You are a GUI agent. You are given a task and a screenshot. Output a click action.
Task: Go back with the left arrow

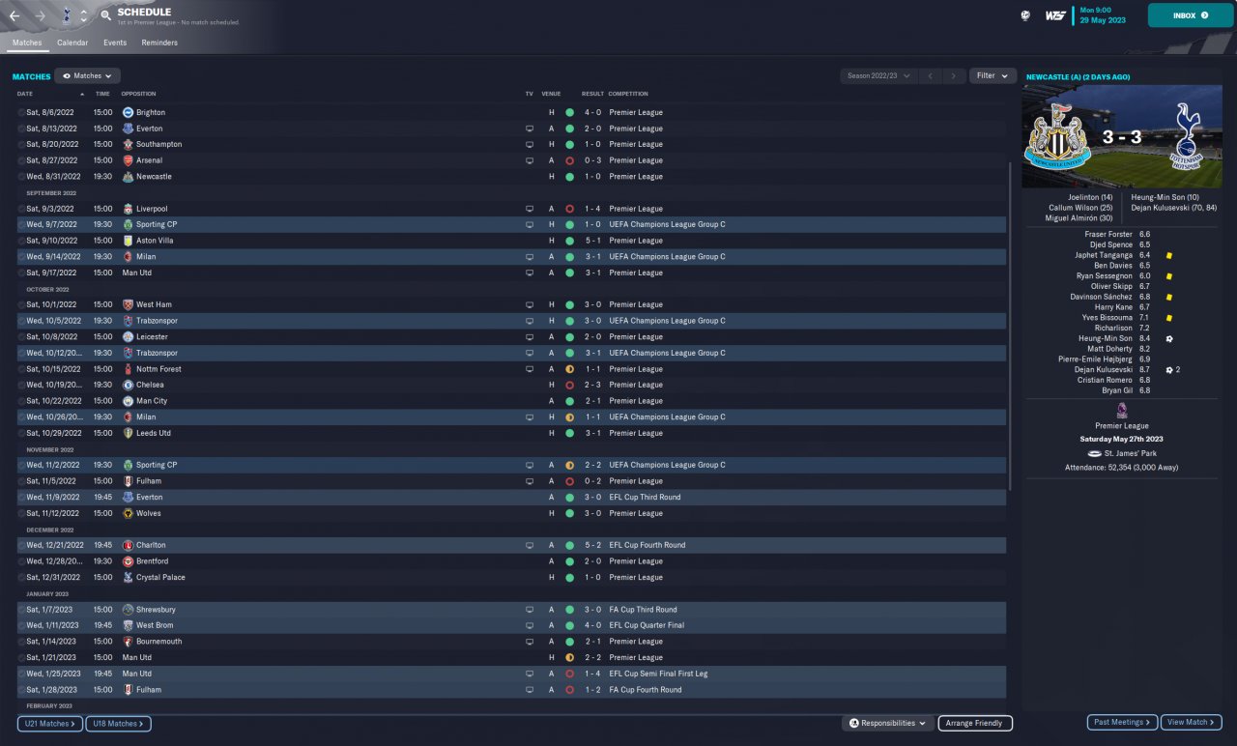point(14,15)
